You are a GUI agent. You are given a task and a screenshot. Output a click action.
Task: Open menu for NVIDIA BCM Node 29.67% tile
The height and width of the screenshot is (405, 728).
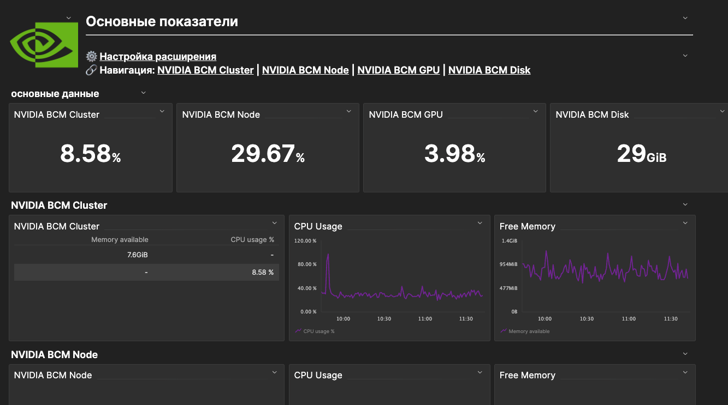click(349, 111)
